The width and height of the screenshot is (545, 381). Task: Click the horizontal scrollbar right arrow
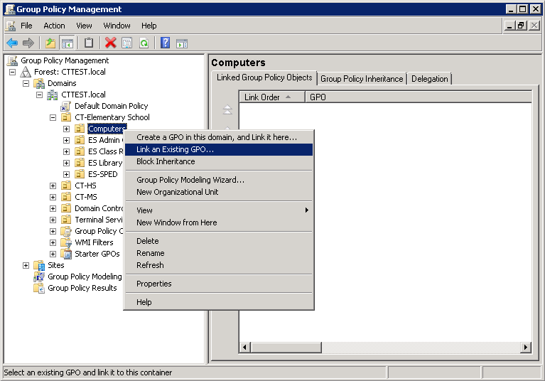pos(526,347)
